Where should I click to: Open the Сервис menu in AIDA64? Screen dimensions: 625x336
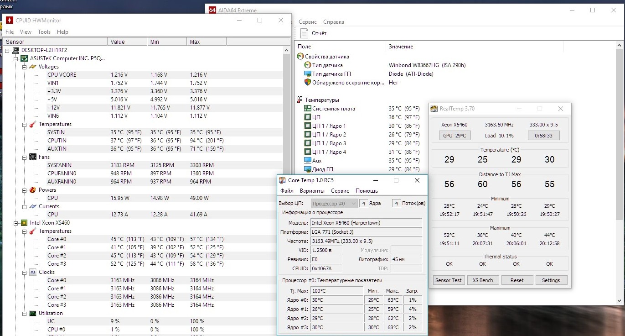coord(308,22)
